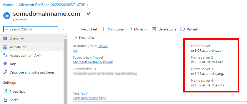This screenshot has height=104, width=247.
Task: Click the Name server 4 label
Action: (202, 81)
